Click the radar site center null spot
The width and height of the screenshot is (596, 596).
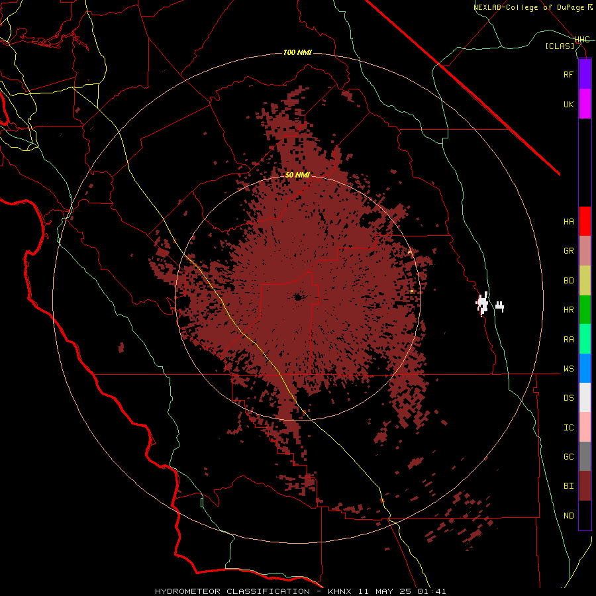point(299,297)
